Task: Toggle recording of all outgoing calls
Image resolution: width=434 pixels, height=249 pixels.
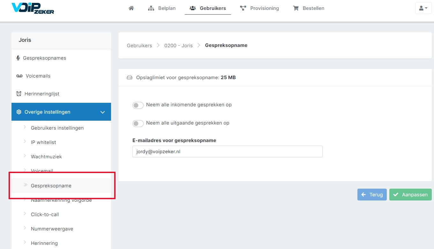Action: click(138, 123)
